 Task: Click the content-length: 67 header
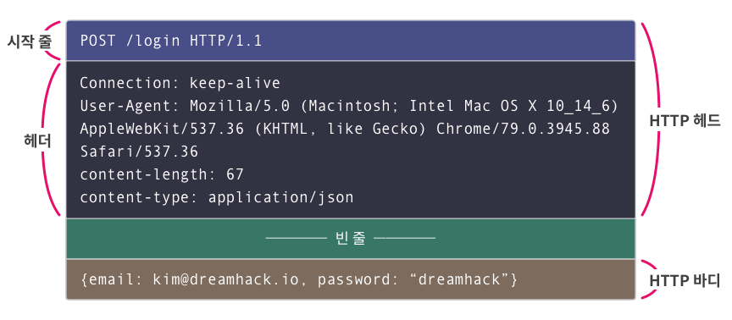click(162, 174)
